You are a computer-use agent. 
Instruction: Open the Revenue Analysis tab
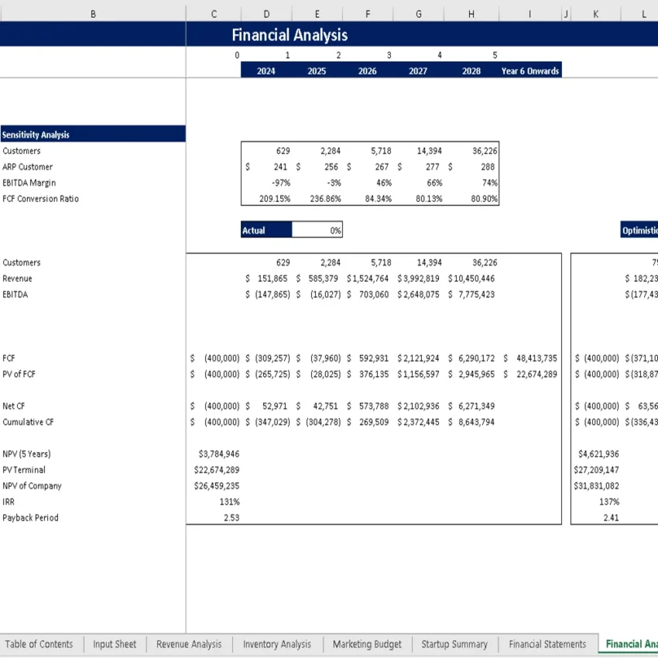(x=188, y=643)
